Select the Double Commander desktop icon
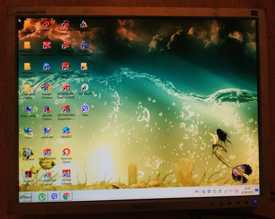 [x=47, y=46]
